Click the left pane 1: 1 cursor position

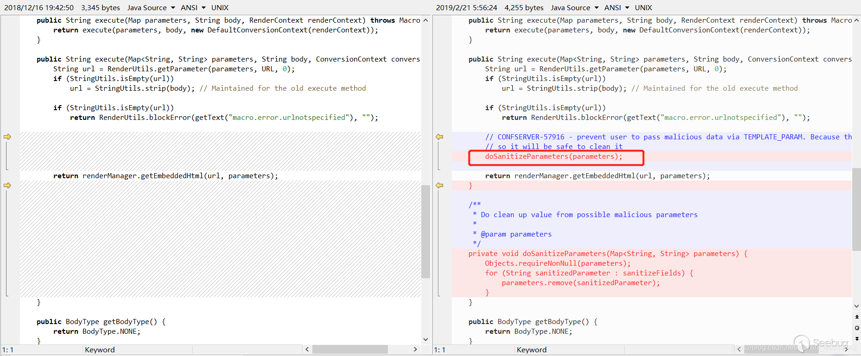8,350
